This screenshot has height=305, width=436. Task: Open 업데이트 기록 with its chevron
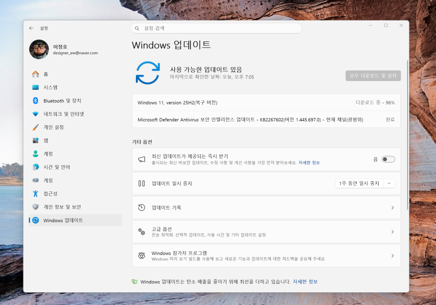pyautogui.click(x=393, y=208)
